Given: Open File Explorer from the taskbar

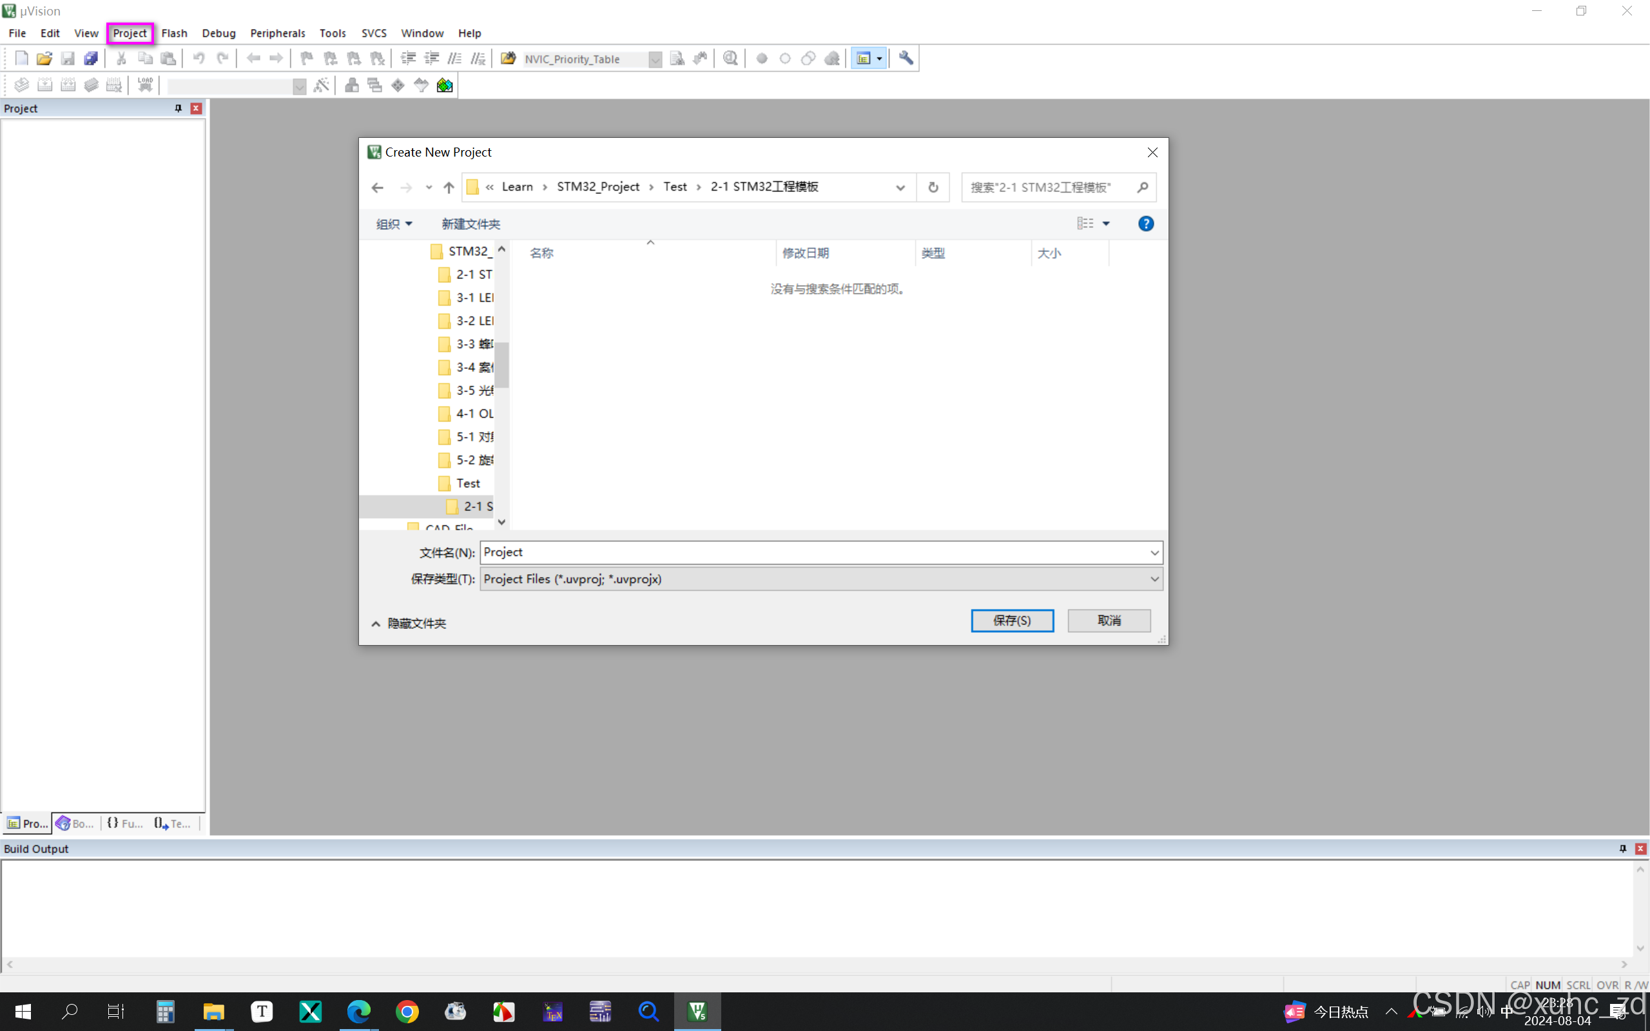Looking at the screenshot, I should click(213, 1011).
